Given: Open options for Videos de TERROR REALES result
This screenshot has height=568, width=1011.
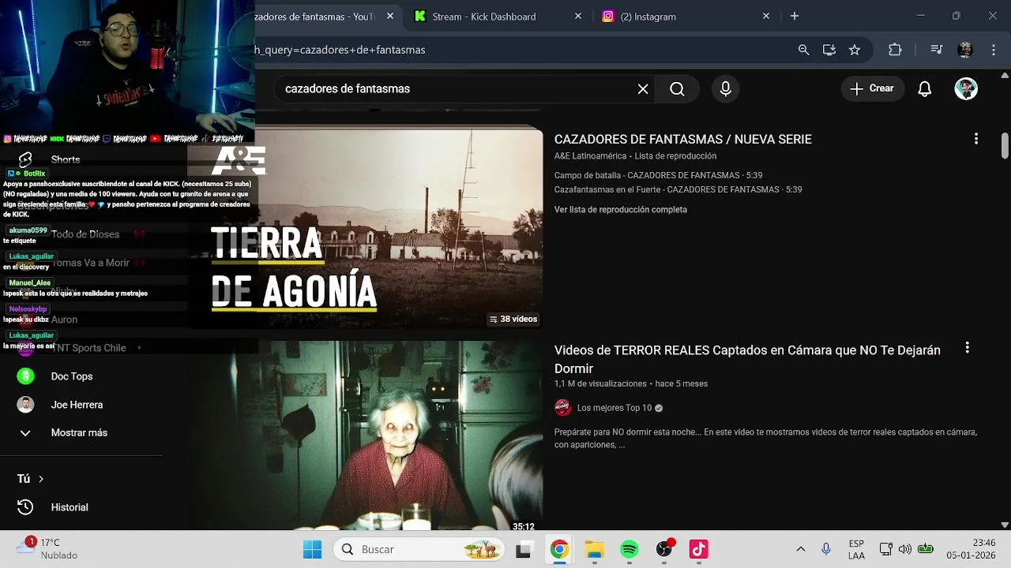Looking at the screenshot, I should coord(967,348).
